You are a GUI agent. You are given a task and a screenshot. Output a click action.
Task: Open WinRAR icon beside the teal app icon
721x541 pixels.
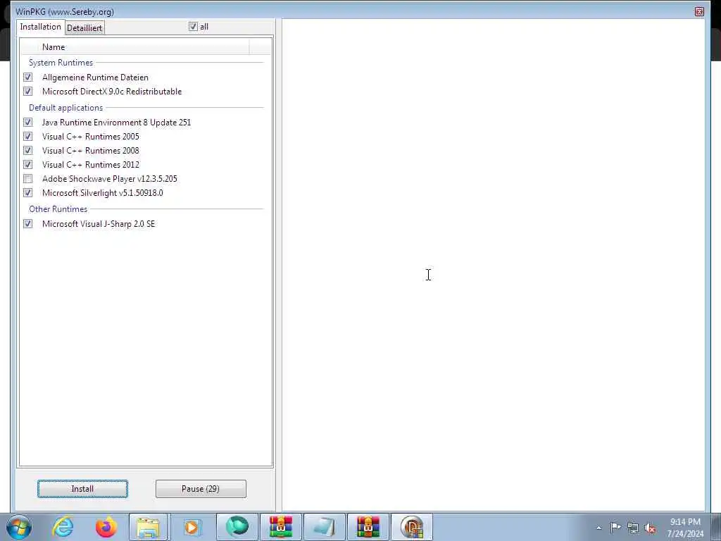pos(280,527)
